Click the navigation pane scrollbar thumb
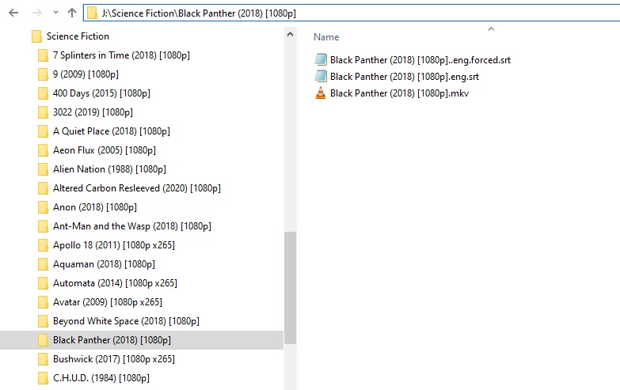This screenshot has height=390, width=620. pos(290,288)
